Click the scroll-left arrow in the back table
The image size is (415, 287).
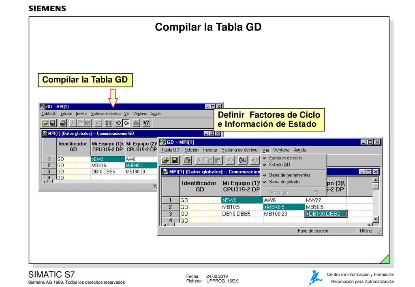(x=45, y=181)
